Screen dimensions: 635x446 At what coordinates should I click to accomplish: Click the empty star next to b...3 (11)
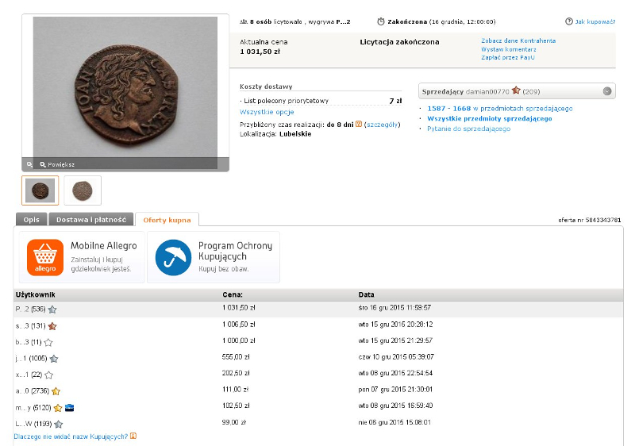click(x=48, y=342)
